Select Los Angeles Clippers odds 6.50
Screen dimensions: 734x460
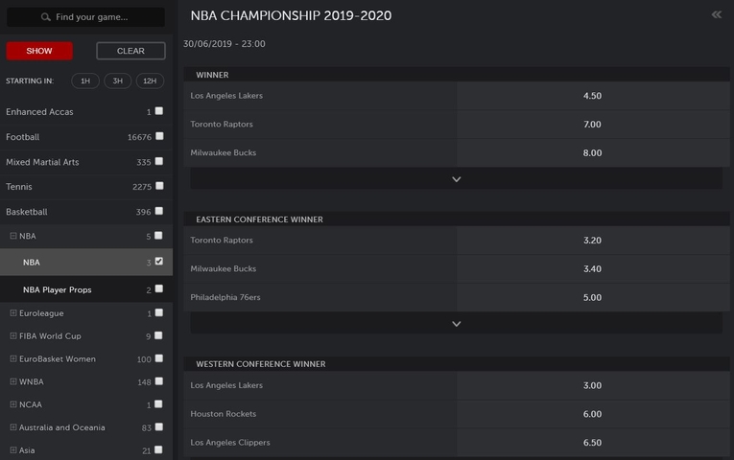pyautogui.click(x=593, y=443)
